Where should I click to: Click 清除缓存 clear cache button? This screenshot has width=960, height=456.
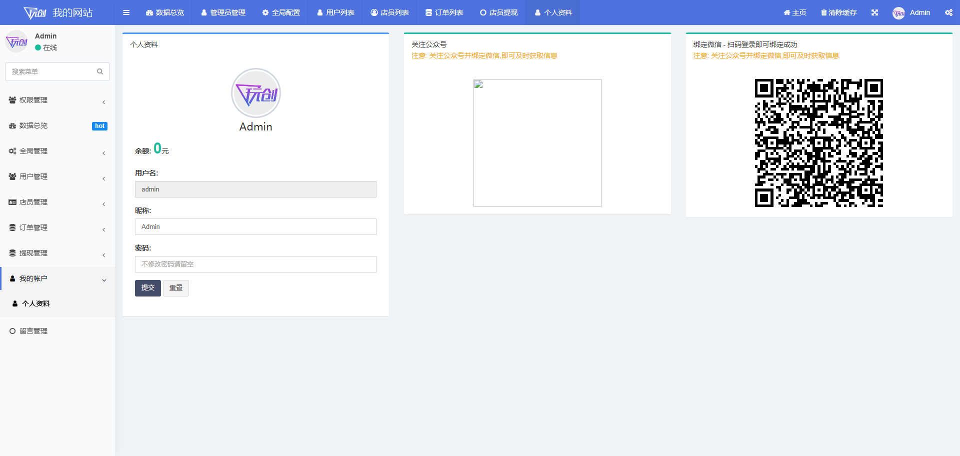[839, 12]
